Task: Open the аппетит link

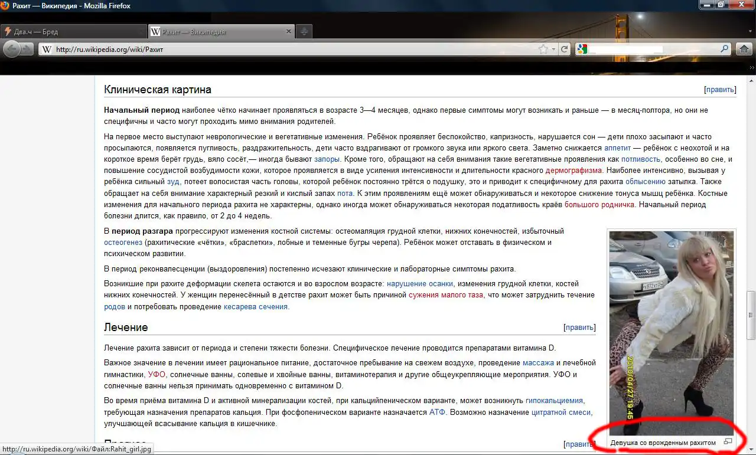Action: pyautogui.click(x=617, y=148)
